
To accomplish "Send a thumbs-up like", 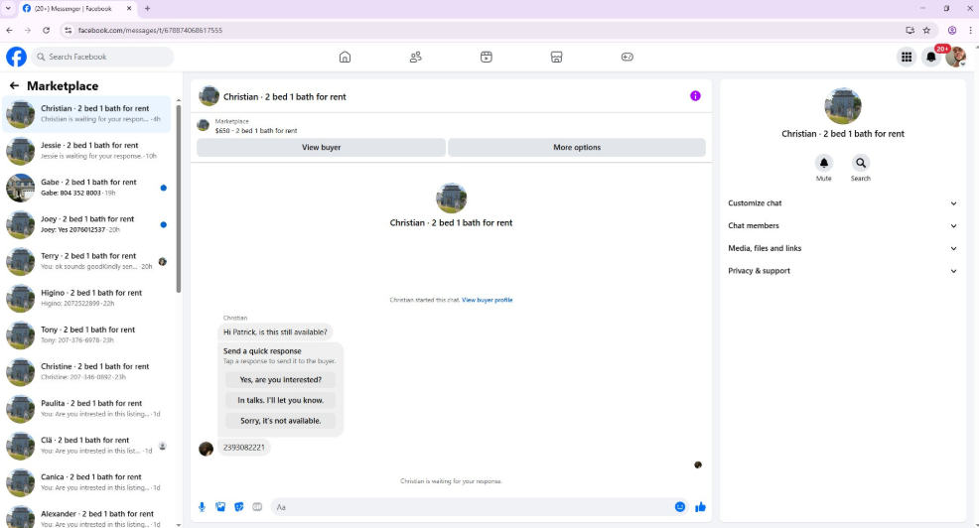I will [x=701, y=507].
